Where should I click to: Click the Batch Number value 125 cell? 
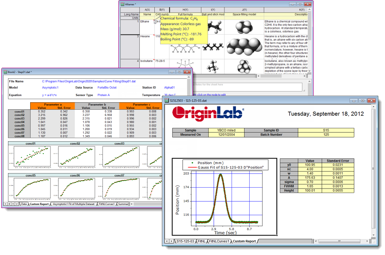click(326, 135)
